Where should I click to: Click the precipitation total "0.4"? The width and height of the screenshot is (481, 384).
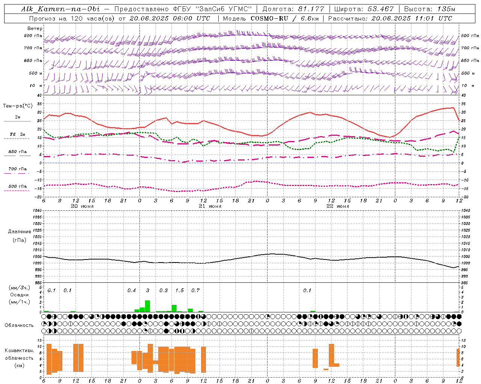pos(132,291)
